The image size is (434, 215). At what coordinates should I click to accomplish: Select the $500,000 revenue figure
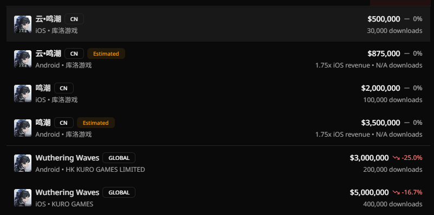pyautogui.click(x=384, y=19)
